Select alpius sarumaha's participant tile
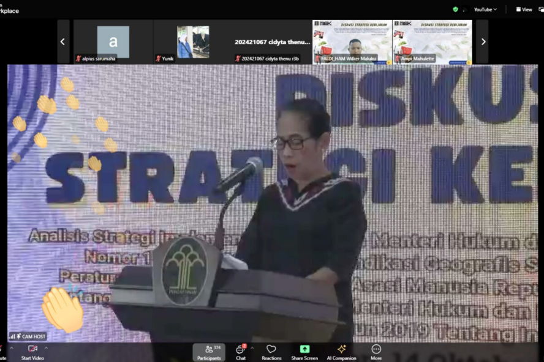This screenshot has width=544, height=362. pos(113,42)
